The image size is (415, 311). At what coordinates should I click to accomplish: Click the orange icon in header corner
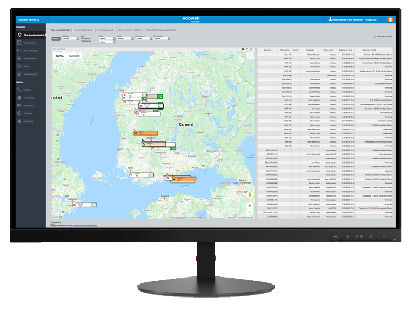point(390,19)
